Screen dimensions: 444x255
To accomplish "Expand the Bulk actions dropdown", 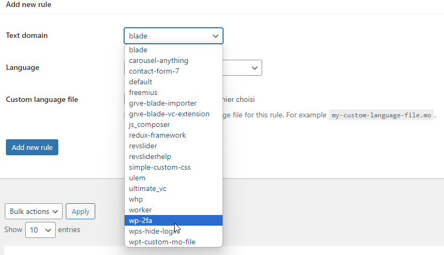I will click(x=34, y=211).
